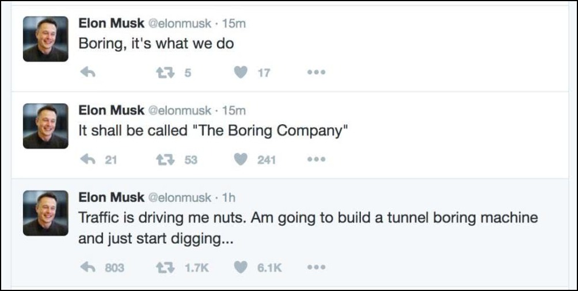The height and width of the screenshot is (291, 578).
Task: Open more options on the "Boring, it's what we do" tweet
Action: (317, 72)
